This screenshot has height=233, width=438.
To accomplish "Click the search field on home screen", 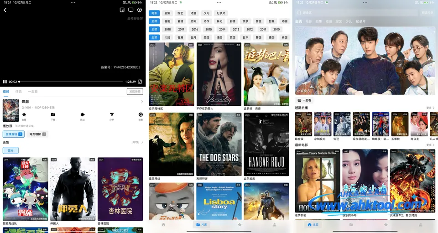I will 357,13.
